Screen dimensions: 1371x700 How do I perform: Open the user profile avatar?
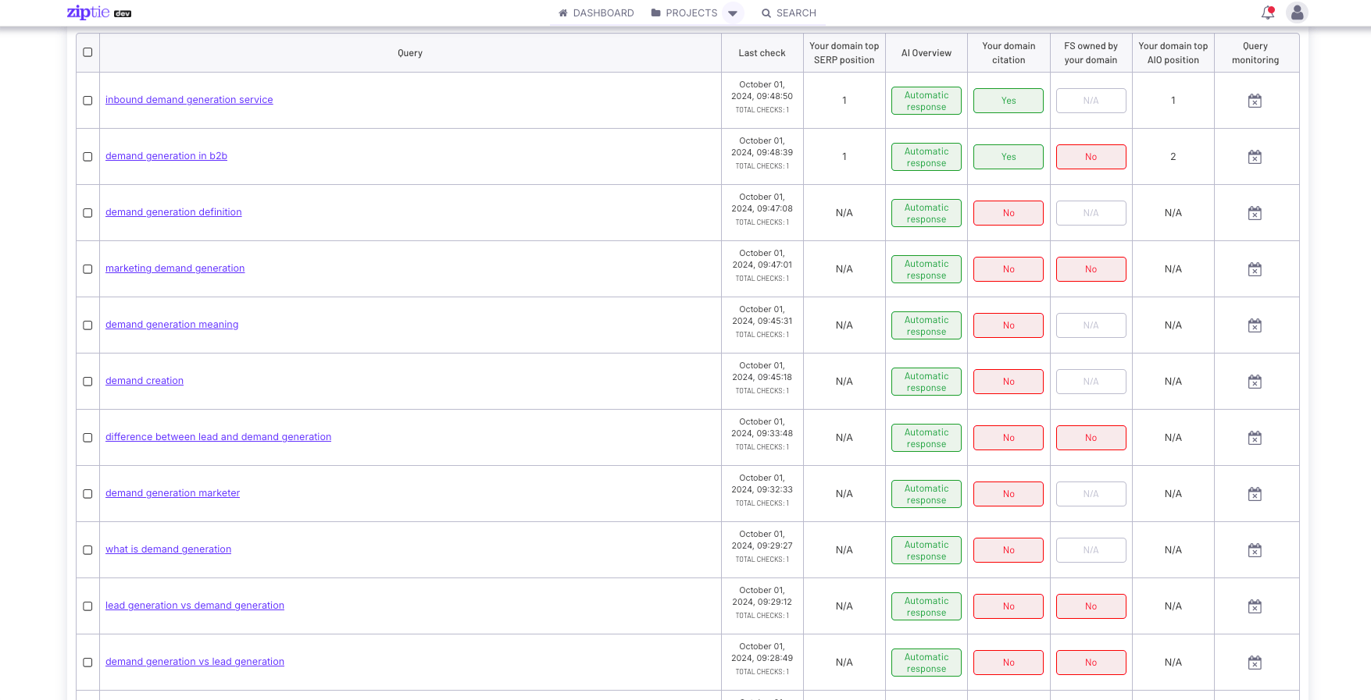1297,12
